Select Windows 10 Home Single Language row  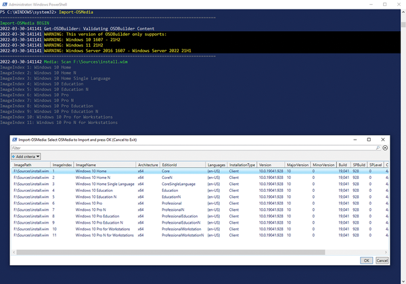tap(200, 184)
